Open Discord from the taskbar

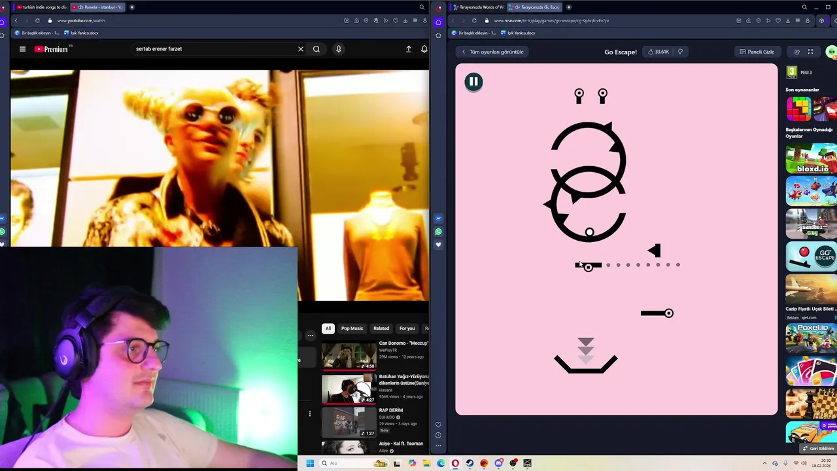pyautogui.click(x=498, y=463)
